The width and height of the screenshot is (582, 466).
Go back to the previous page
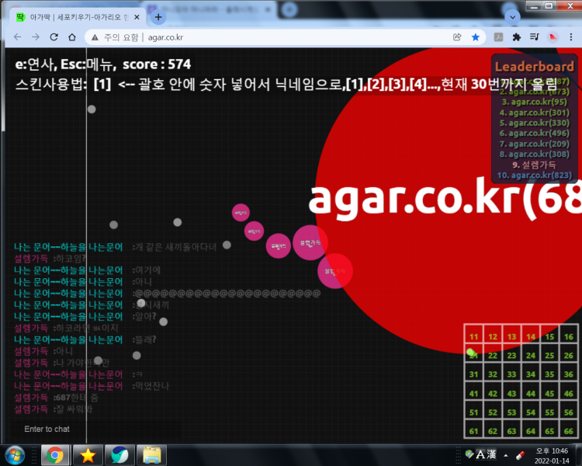(x=17, y=37)
